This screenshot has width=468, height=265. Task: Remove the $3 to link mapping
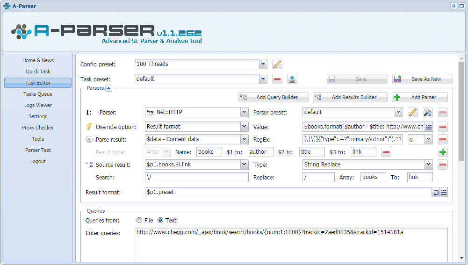click(386, 152)
